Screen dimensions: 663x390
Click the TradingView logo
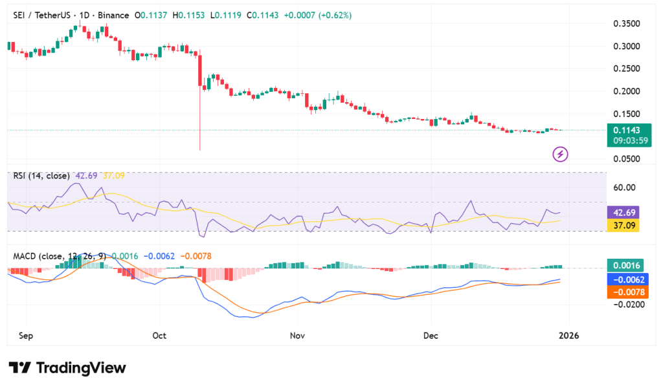coord(67,367)
